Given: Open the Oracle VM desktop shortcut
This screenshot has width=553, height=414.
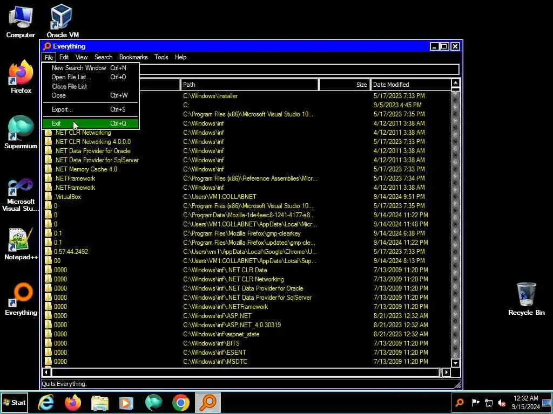Looking at the screenshot, I should coord(62,21).
